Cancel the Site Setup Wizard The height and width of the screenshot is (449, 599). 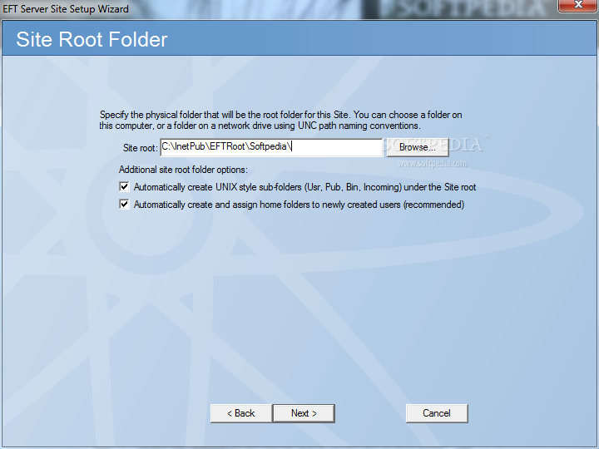tap(437, 413)
